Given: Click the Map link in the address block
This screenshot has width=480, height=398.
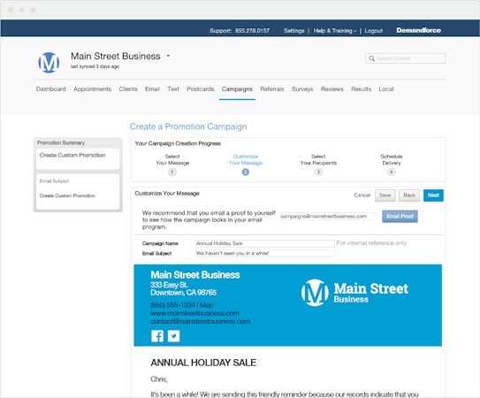Looking at the screenshot, I should click(207, 305).
